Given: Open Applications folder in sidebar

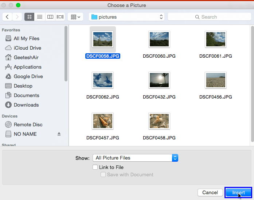Looking at the screenshot, I should tap(28, 67).
